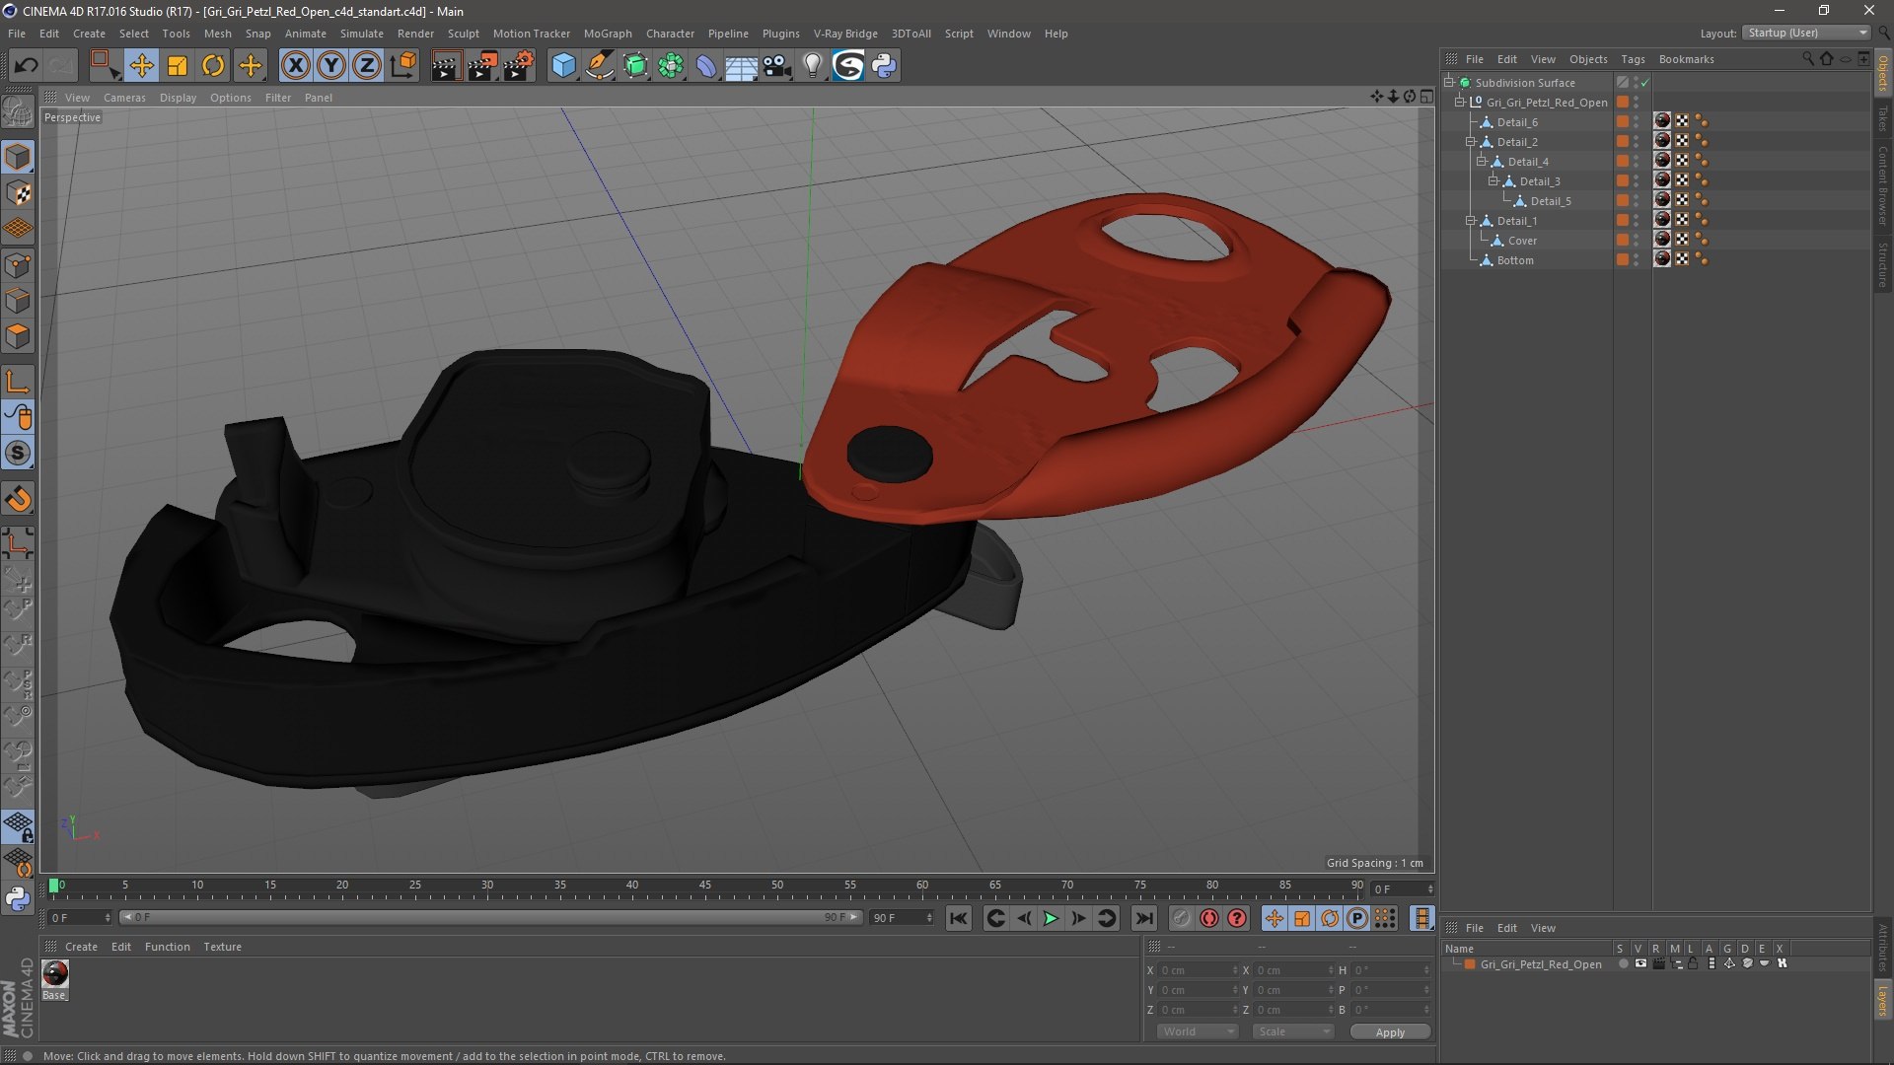Select the Move tool in toolbar
Screen dimensions: 1894x1065
tap(141, 66)
